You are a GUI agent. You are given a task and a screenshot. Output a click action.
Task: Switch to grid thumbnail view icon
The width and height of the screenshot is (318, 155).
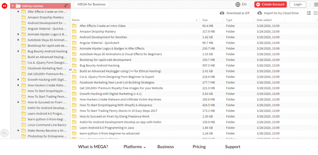(x=315, y=13)
